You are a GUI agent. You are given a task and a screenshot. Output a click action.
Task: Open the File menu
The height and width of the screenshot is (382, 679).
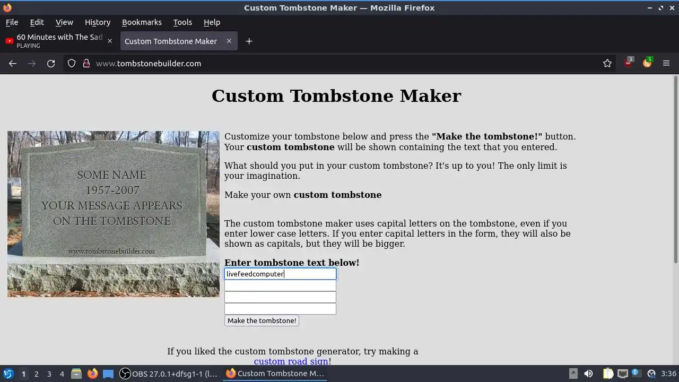(12, 22)
